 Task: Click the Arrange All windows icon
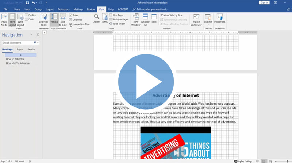click(x=145, y=20)
